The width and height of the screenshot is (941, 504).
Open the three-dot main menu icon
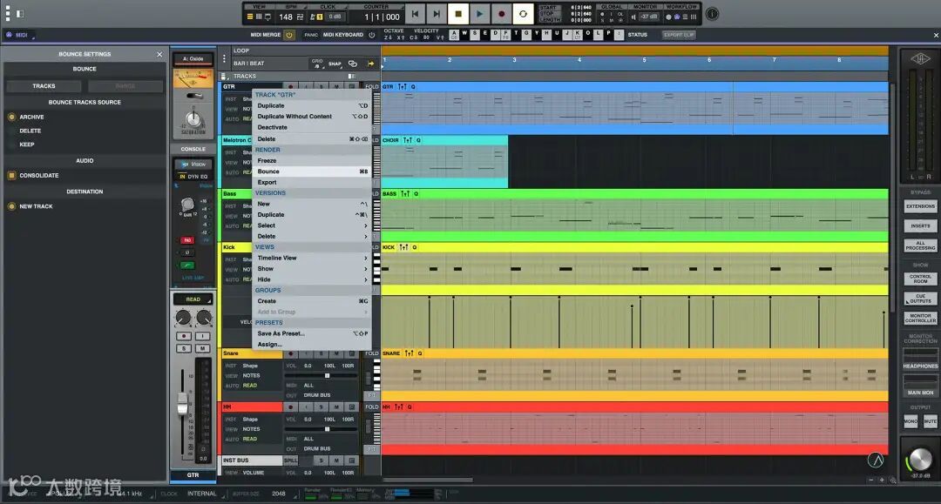[8, 13]
